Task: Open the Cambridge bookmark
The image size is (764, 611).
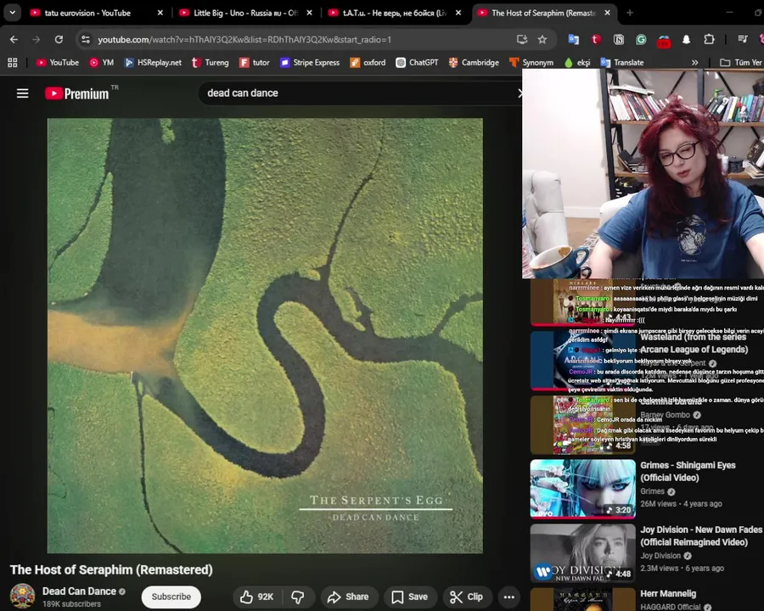Action: pos(474,62)
